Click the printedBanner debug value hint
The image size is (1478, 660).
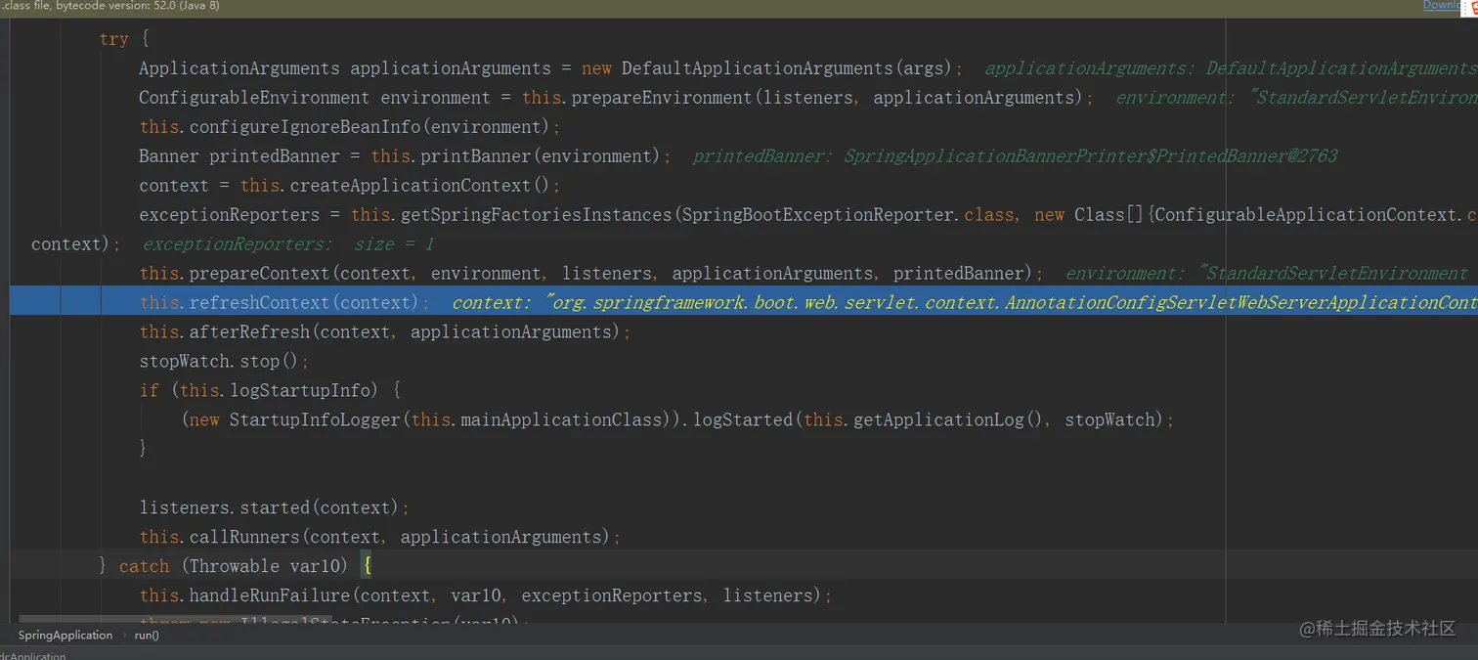pyautogui.click(x=1015, y=156)
